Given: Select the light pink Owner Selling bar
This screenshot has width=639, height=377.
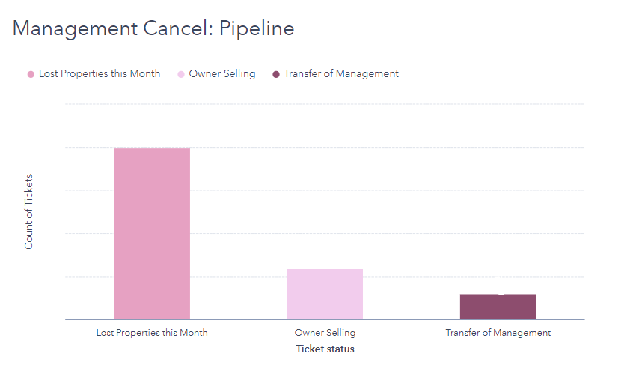Looking at the screenshot, I should pos(325,294).
